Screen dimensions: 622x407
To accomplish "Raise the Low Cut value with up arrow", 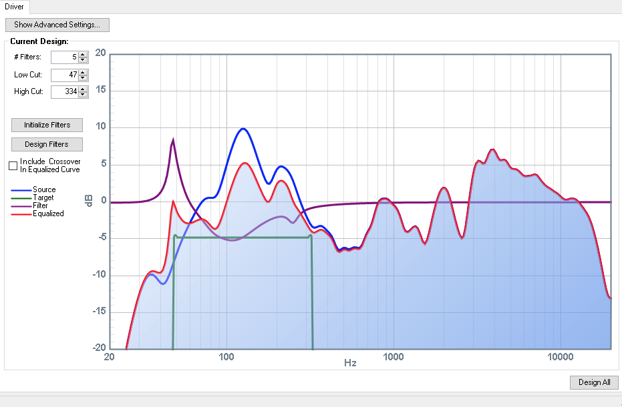I will pyautogui.click(x=83, y=72).
